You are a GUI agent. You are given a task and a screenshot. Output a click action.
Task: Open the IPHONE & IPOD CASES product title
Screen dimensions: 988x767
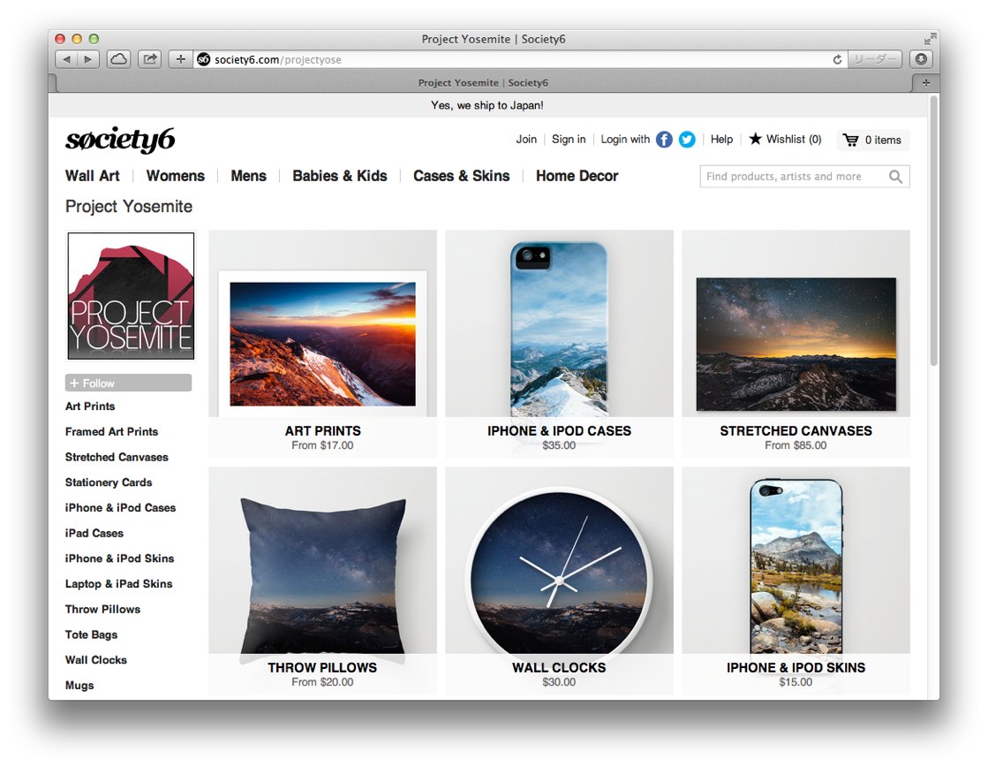[559, 431]
